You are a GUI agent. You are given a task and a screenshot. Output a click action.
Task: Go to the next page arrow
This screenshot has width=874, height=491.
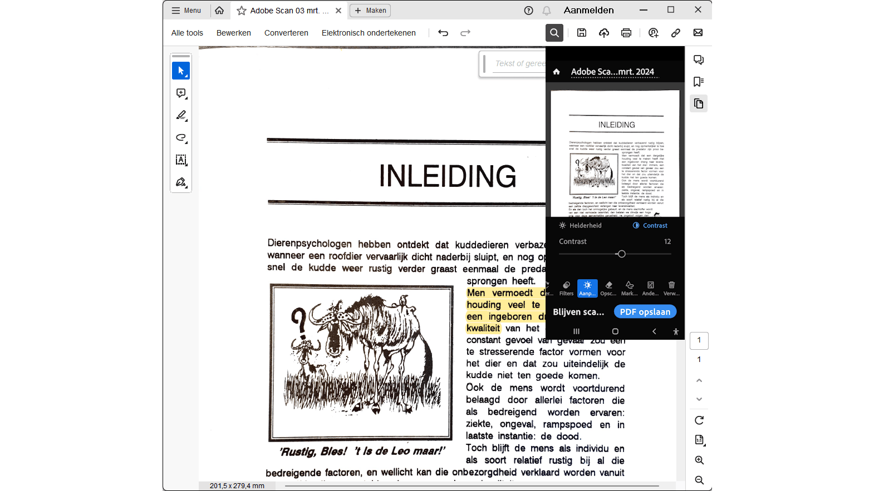coord(699,399)
